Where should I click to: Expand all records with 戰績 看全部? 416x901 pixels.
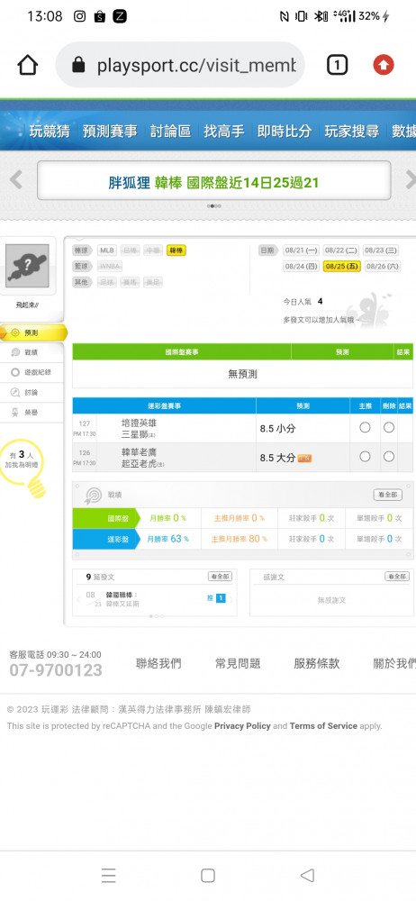pyautogui.click(x=387, y=495)
